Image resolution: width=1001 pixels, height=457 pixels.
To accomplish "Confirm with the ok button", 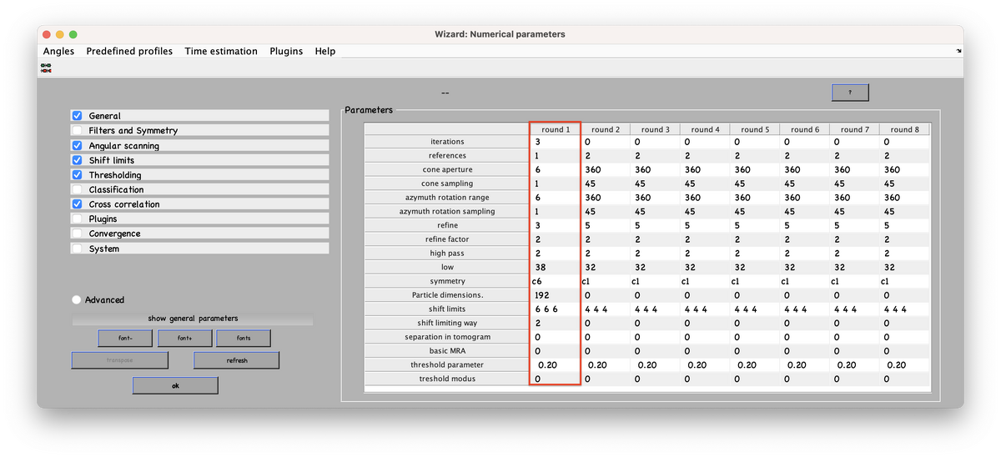I will (175, 385).
